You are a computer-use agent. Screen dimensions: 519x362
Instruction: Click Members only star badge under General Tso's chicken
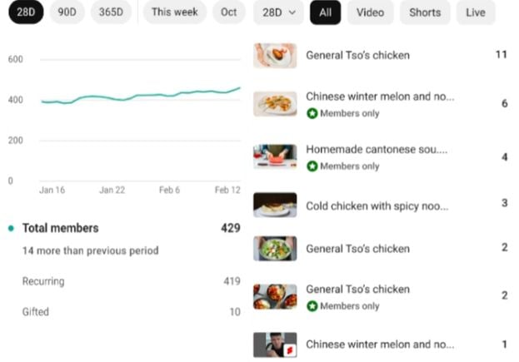(x=312, y=306)
